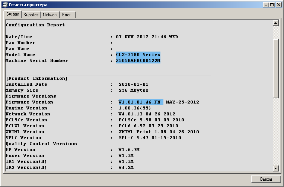This screenshot has width=284, height=187.
Task: Click the 'Network Version' label
Action: (x=28, y=114)
